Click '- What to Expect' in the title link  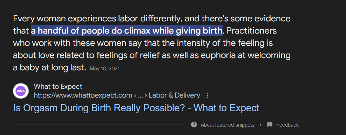(223, 108)
